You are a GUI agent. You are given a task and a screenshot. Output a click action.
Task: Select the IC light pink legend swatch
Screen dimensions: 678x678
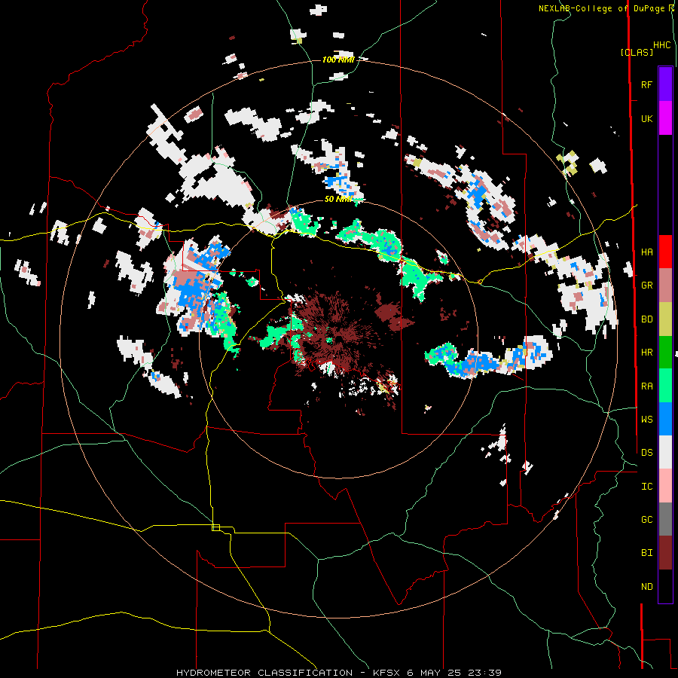click(x=665, y=486)
